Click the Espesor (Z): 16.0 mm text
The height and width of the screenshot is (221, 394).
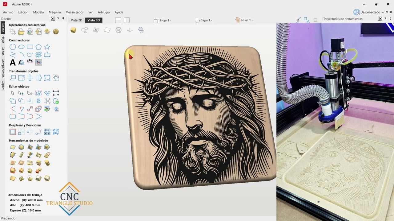[25, 210]
